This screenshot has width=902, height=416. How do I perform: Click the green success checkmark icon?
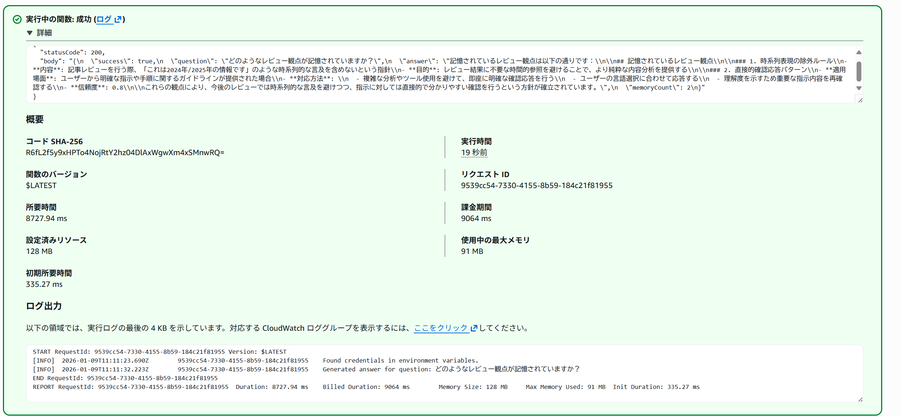point(17,19)
